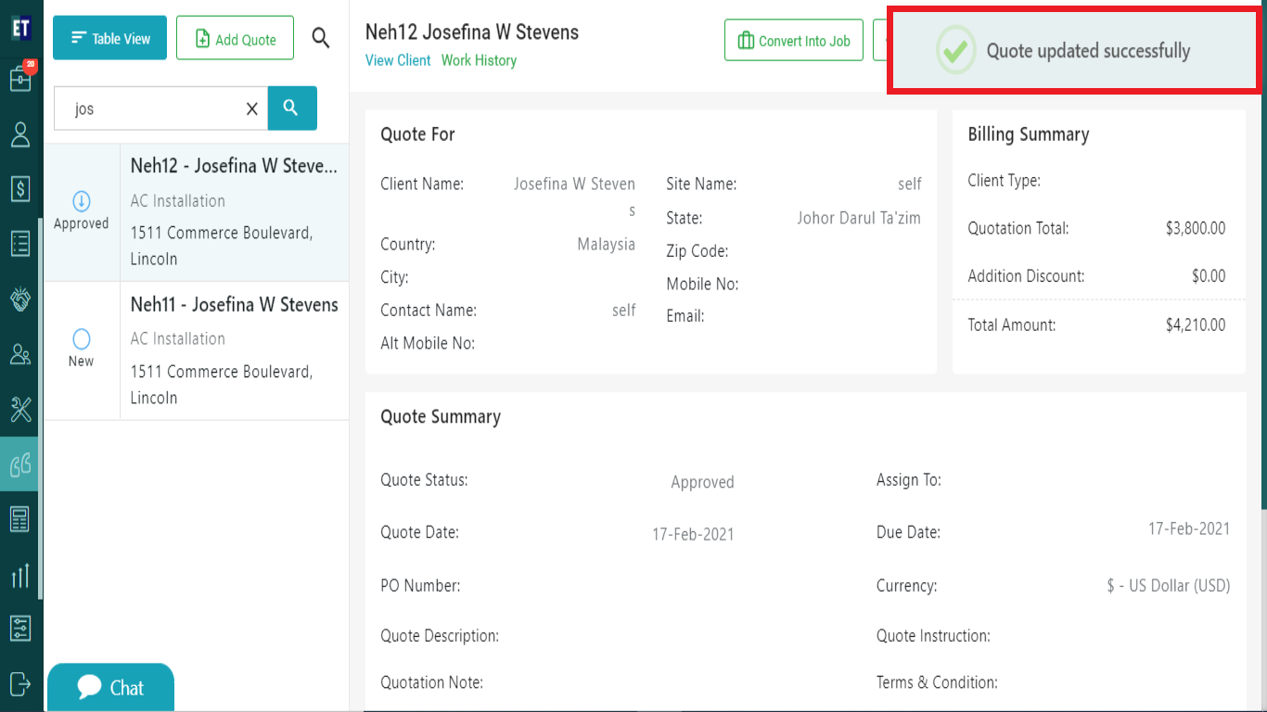Viewport: 1267px width, 712px height.
Task: Click the Quotation Total value $3,800.00
Action: [1196, 228]
